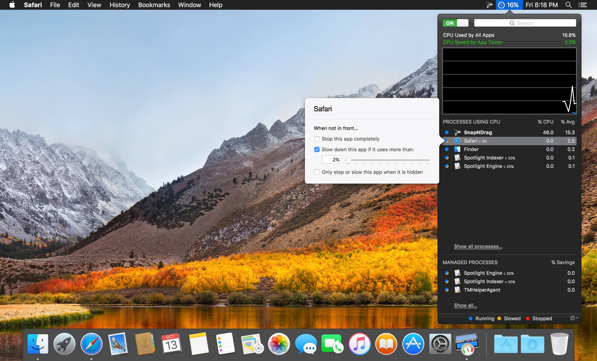Open the gear settings dropdown in App Tamer
The image size is (597, 361).
573,318
